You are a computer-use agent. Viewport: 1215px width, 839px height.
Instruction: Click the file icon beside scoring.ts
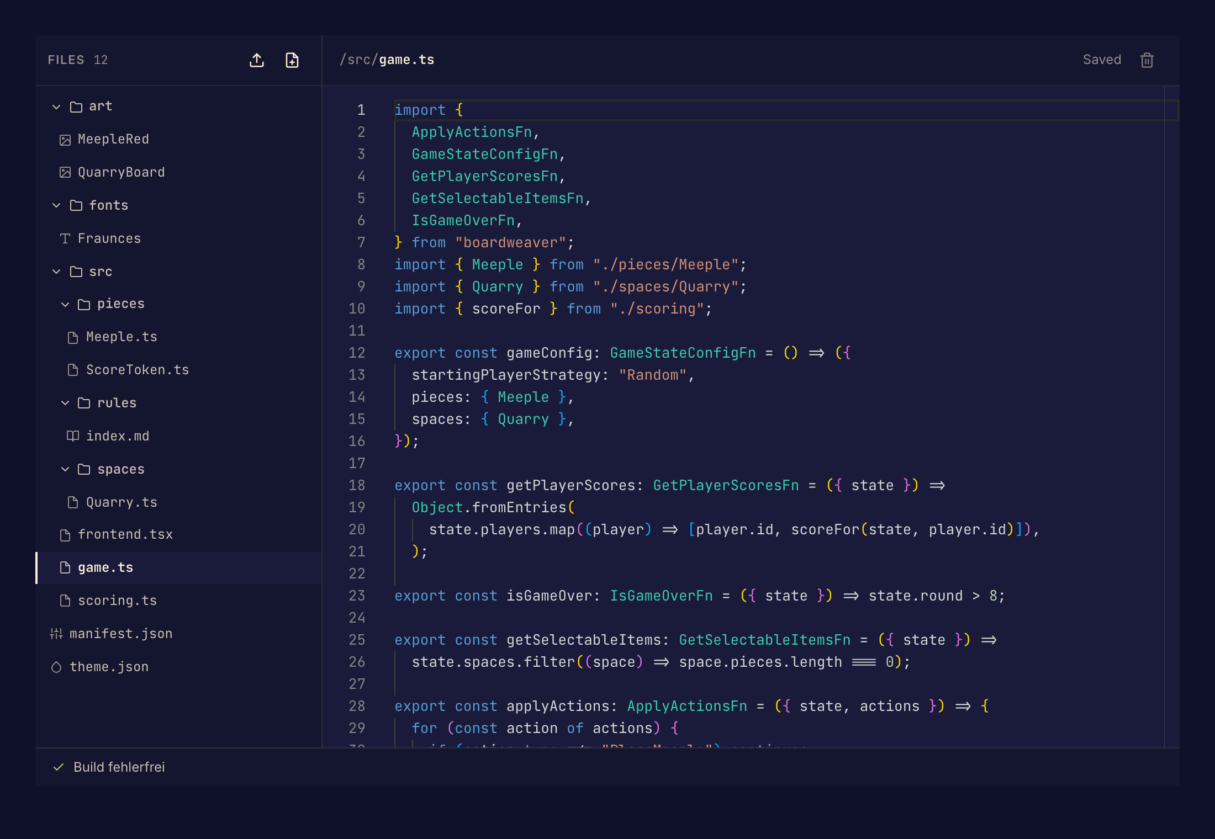pos(65,601)
